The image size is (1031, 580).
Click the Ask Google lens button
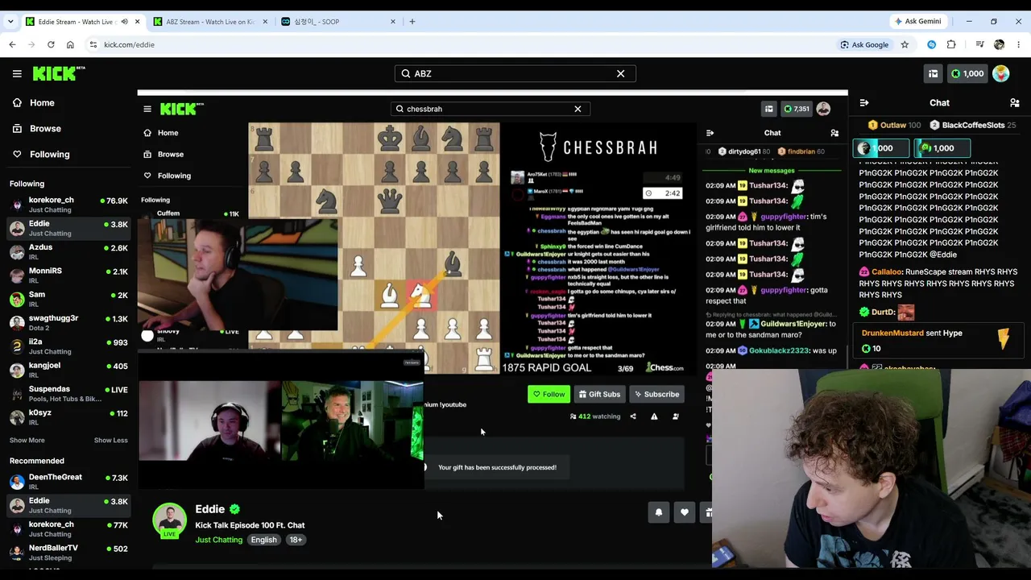point(865,45)
